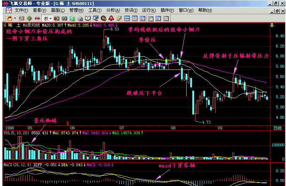This screenshot has height=186, width=286.
Task: Click the palette with hammer icon
Action: tap(103, 18)
